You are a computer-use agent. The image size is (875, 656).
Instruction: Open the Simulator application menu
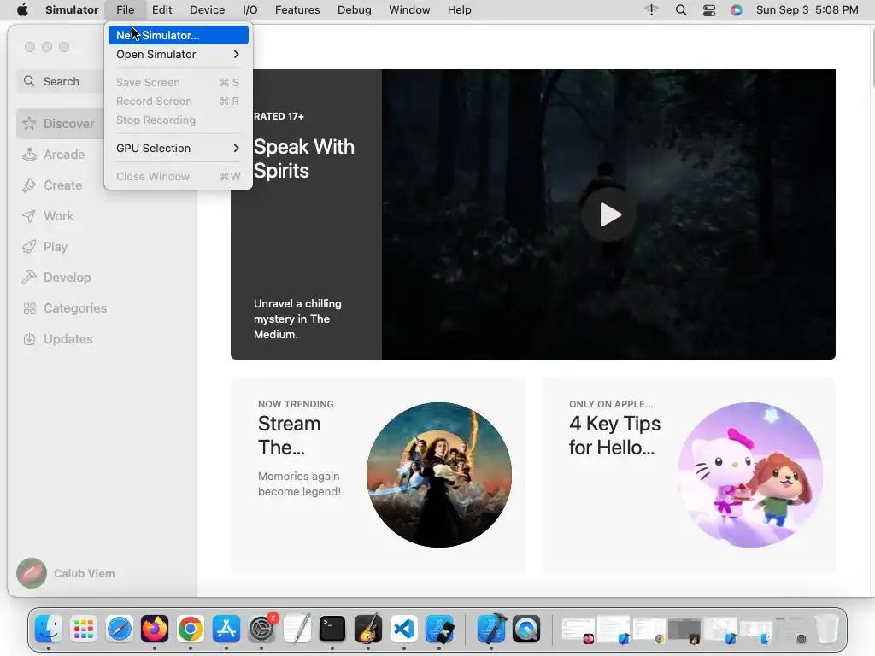tap(72, 10)
